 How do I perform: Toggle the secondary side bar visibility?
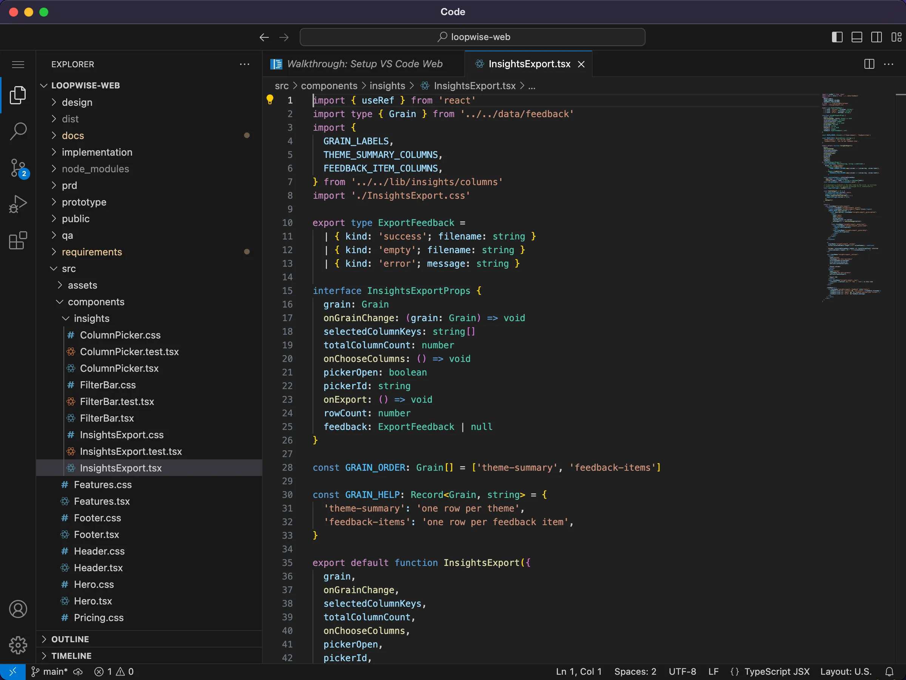tap(877, 37)
